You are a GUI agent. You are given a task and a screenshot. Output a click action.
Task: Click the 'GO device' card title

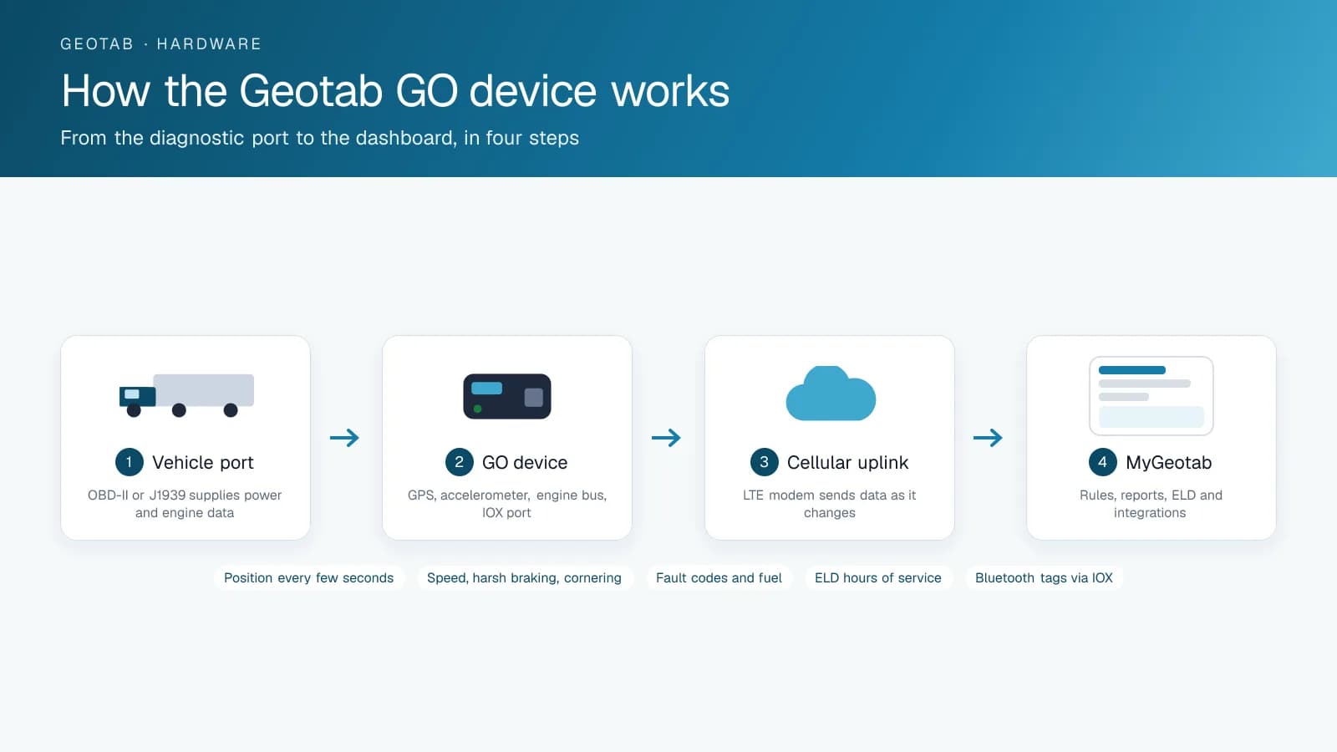point(525,463)
